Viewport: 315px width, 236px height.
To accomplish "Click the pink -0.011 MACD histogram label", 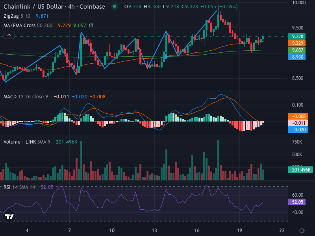I will click(x=298, y=123).
